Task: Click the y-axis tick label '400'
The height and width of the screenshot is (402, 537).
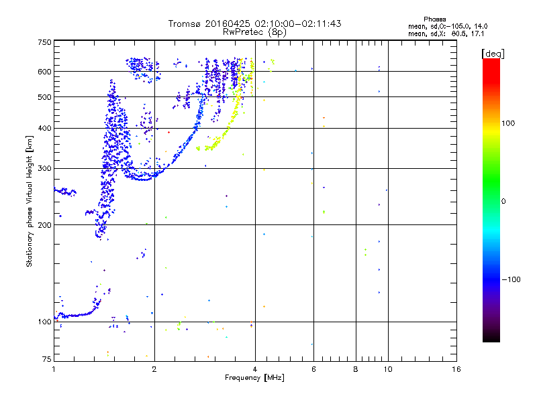Action: tap(44, 128)
